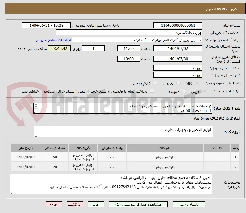Viewport: 246px width, 213px height.
Task: Open اطلاعات تماس خریدار link
Action: [x=54, y=40]
